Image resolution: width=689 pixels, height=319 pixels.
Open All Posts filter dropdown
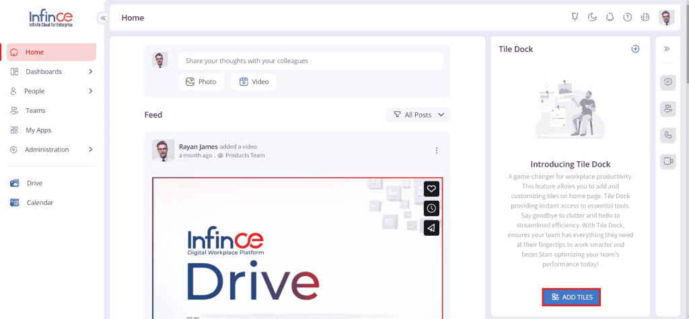[x=419, y=115]
